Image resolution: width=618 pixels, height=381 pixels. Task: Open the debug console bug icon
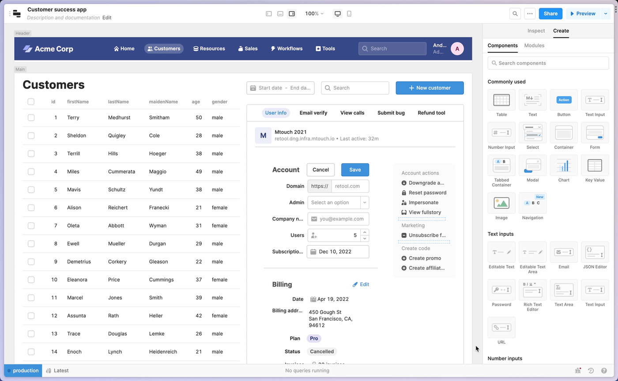click(578, 371)
